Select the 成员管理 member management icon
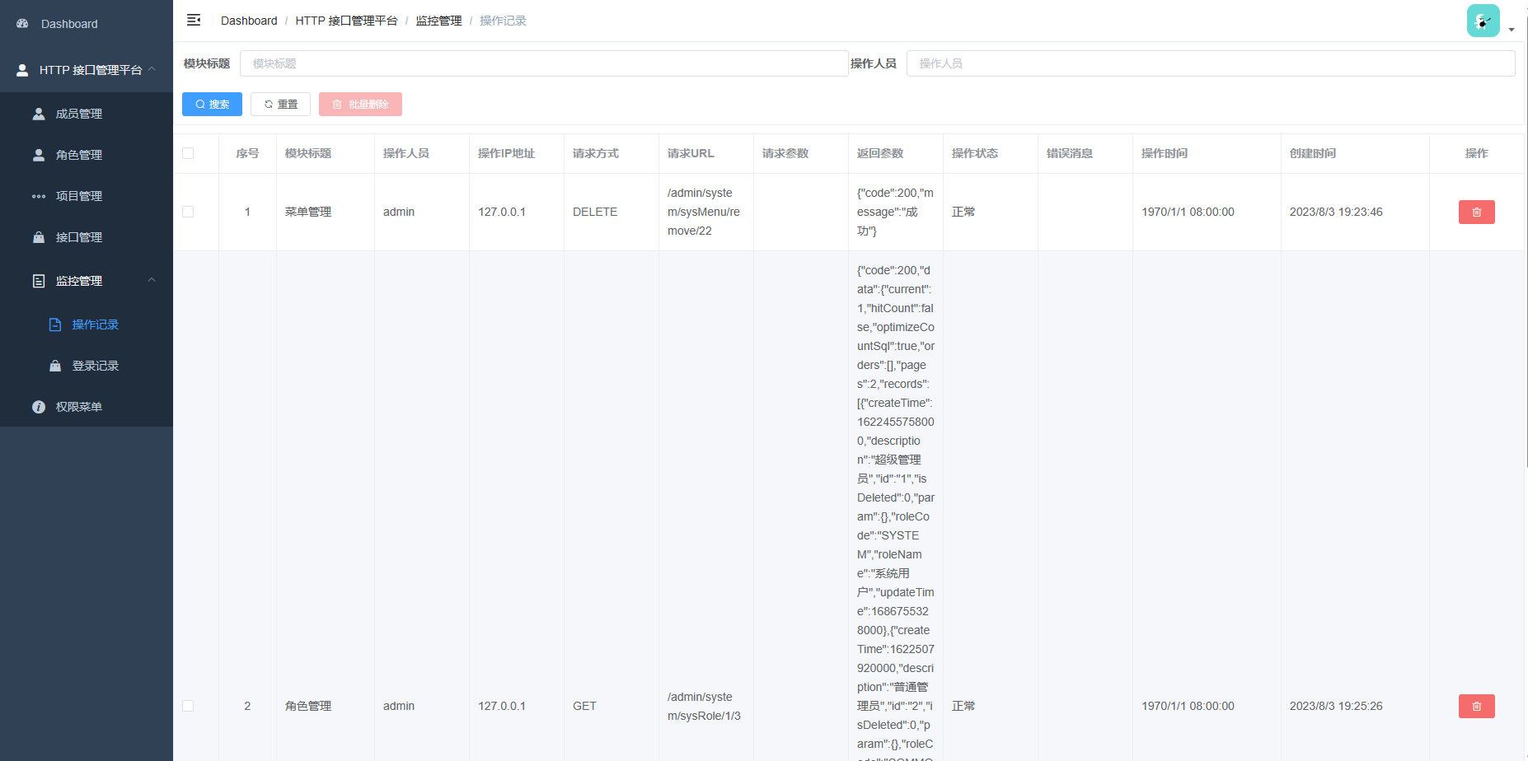The image size is (1528, 761). (x=38, y=113)
